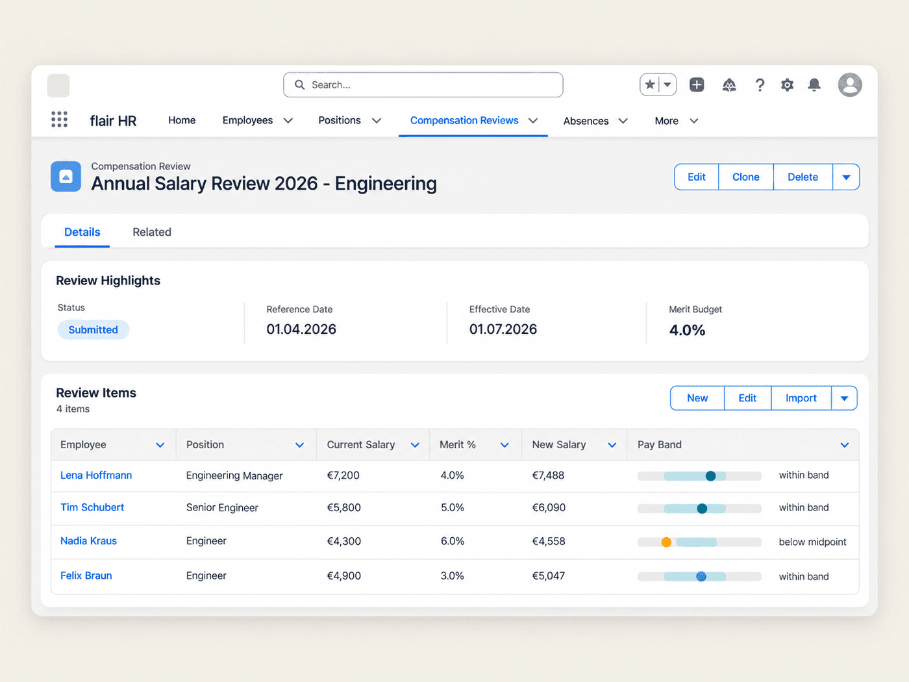Open more record actions next to Delete
This screenshot has width=909, height=682.
846,177
